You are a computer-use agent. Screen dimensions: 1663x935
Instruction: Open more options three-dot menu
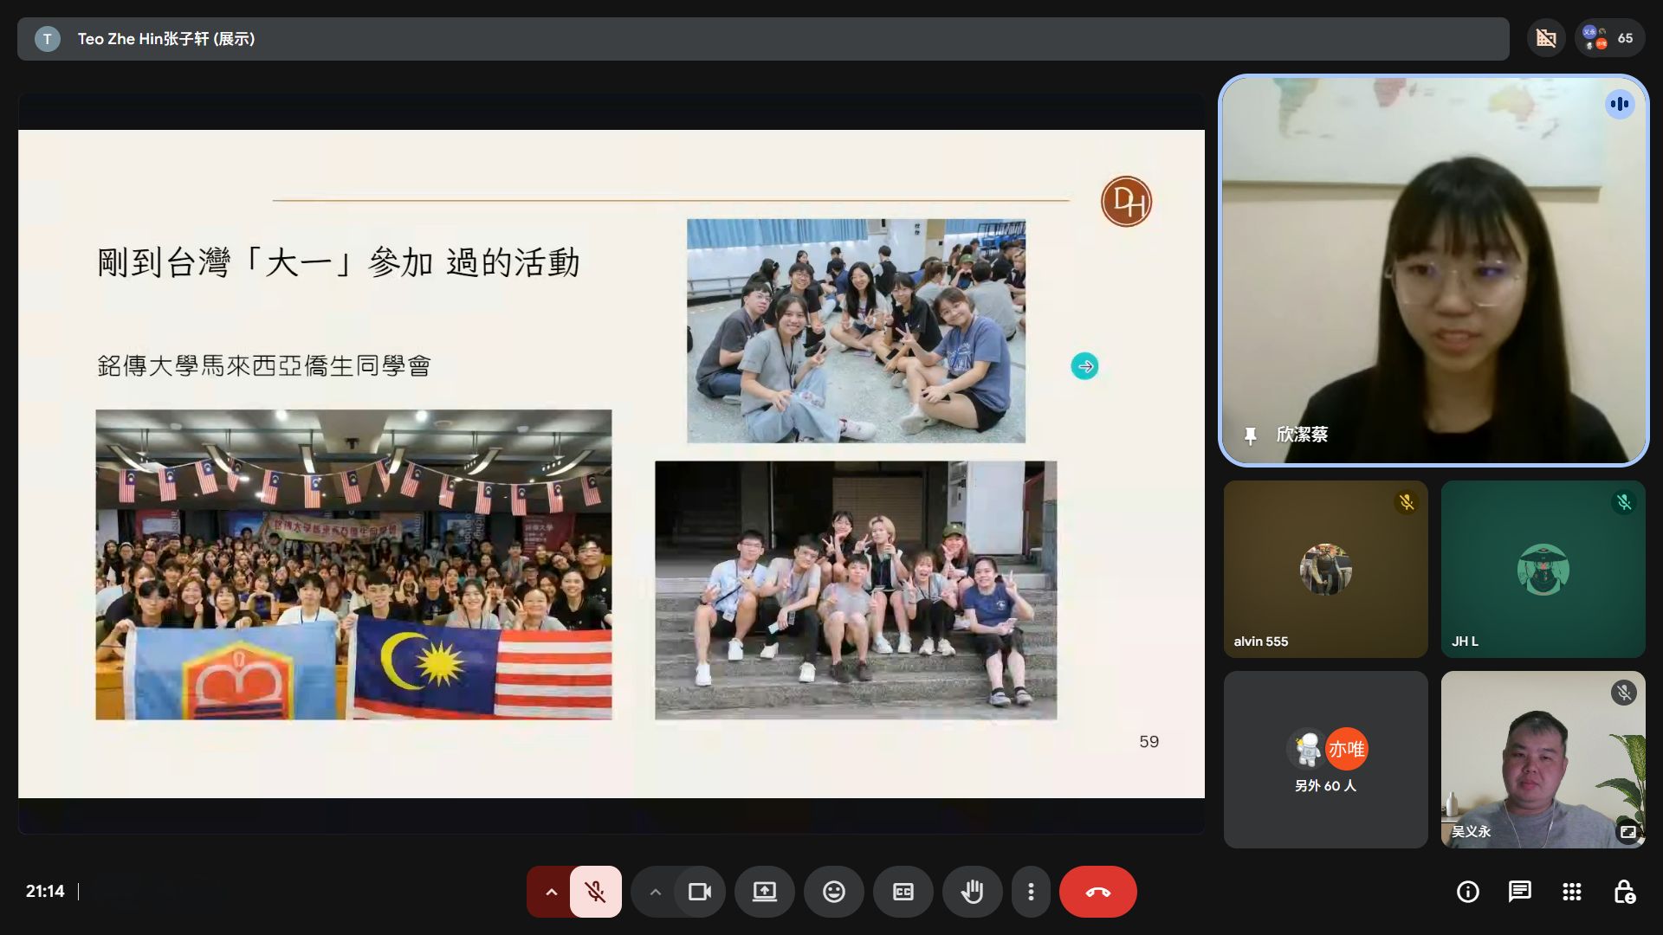[1030, 892]
